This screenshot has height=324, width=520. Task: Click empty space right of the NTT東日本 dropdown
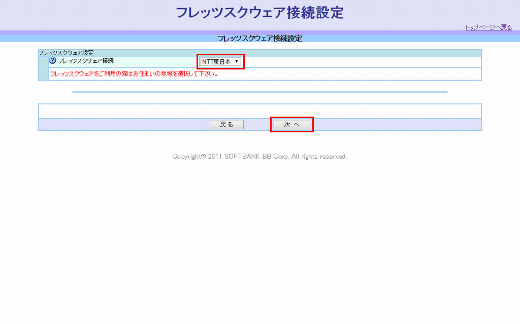(355, 61)
